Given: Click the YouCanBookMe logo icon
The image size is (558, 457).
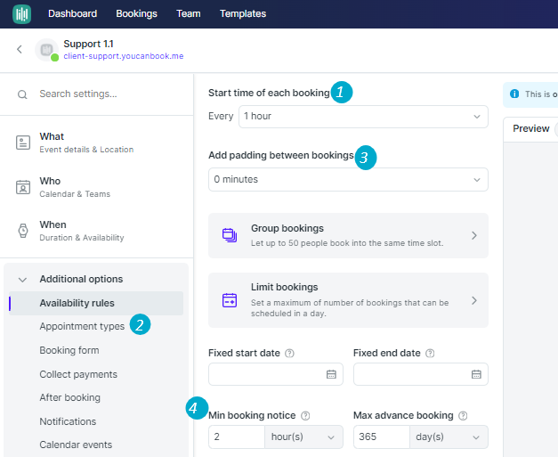Looking at the screenshot, I should 21,14.
